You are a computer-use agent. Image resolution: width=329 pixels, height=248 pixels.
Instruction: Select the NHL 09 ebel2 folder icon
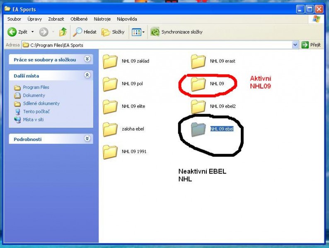(x=198, y=107)
